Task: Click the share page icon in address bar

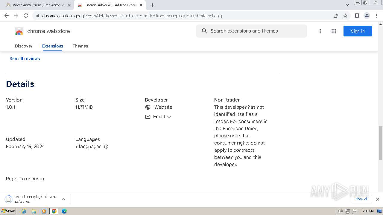Action: click(x=336, y=16)
